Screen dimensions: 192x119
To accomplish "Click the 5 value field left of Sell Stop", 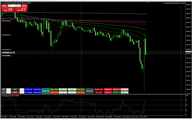I will (x=72, y=92).
